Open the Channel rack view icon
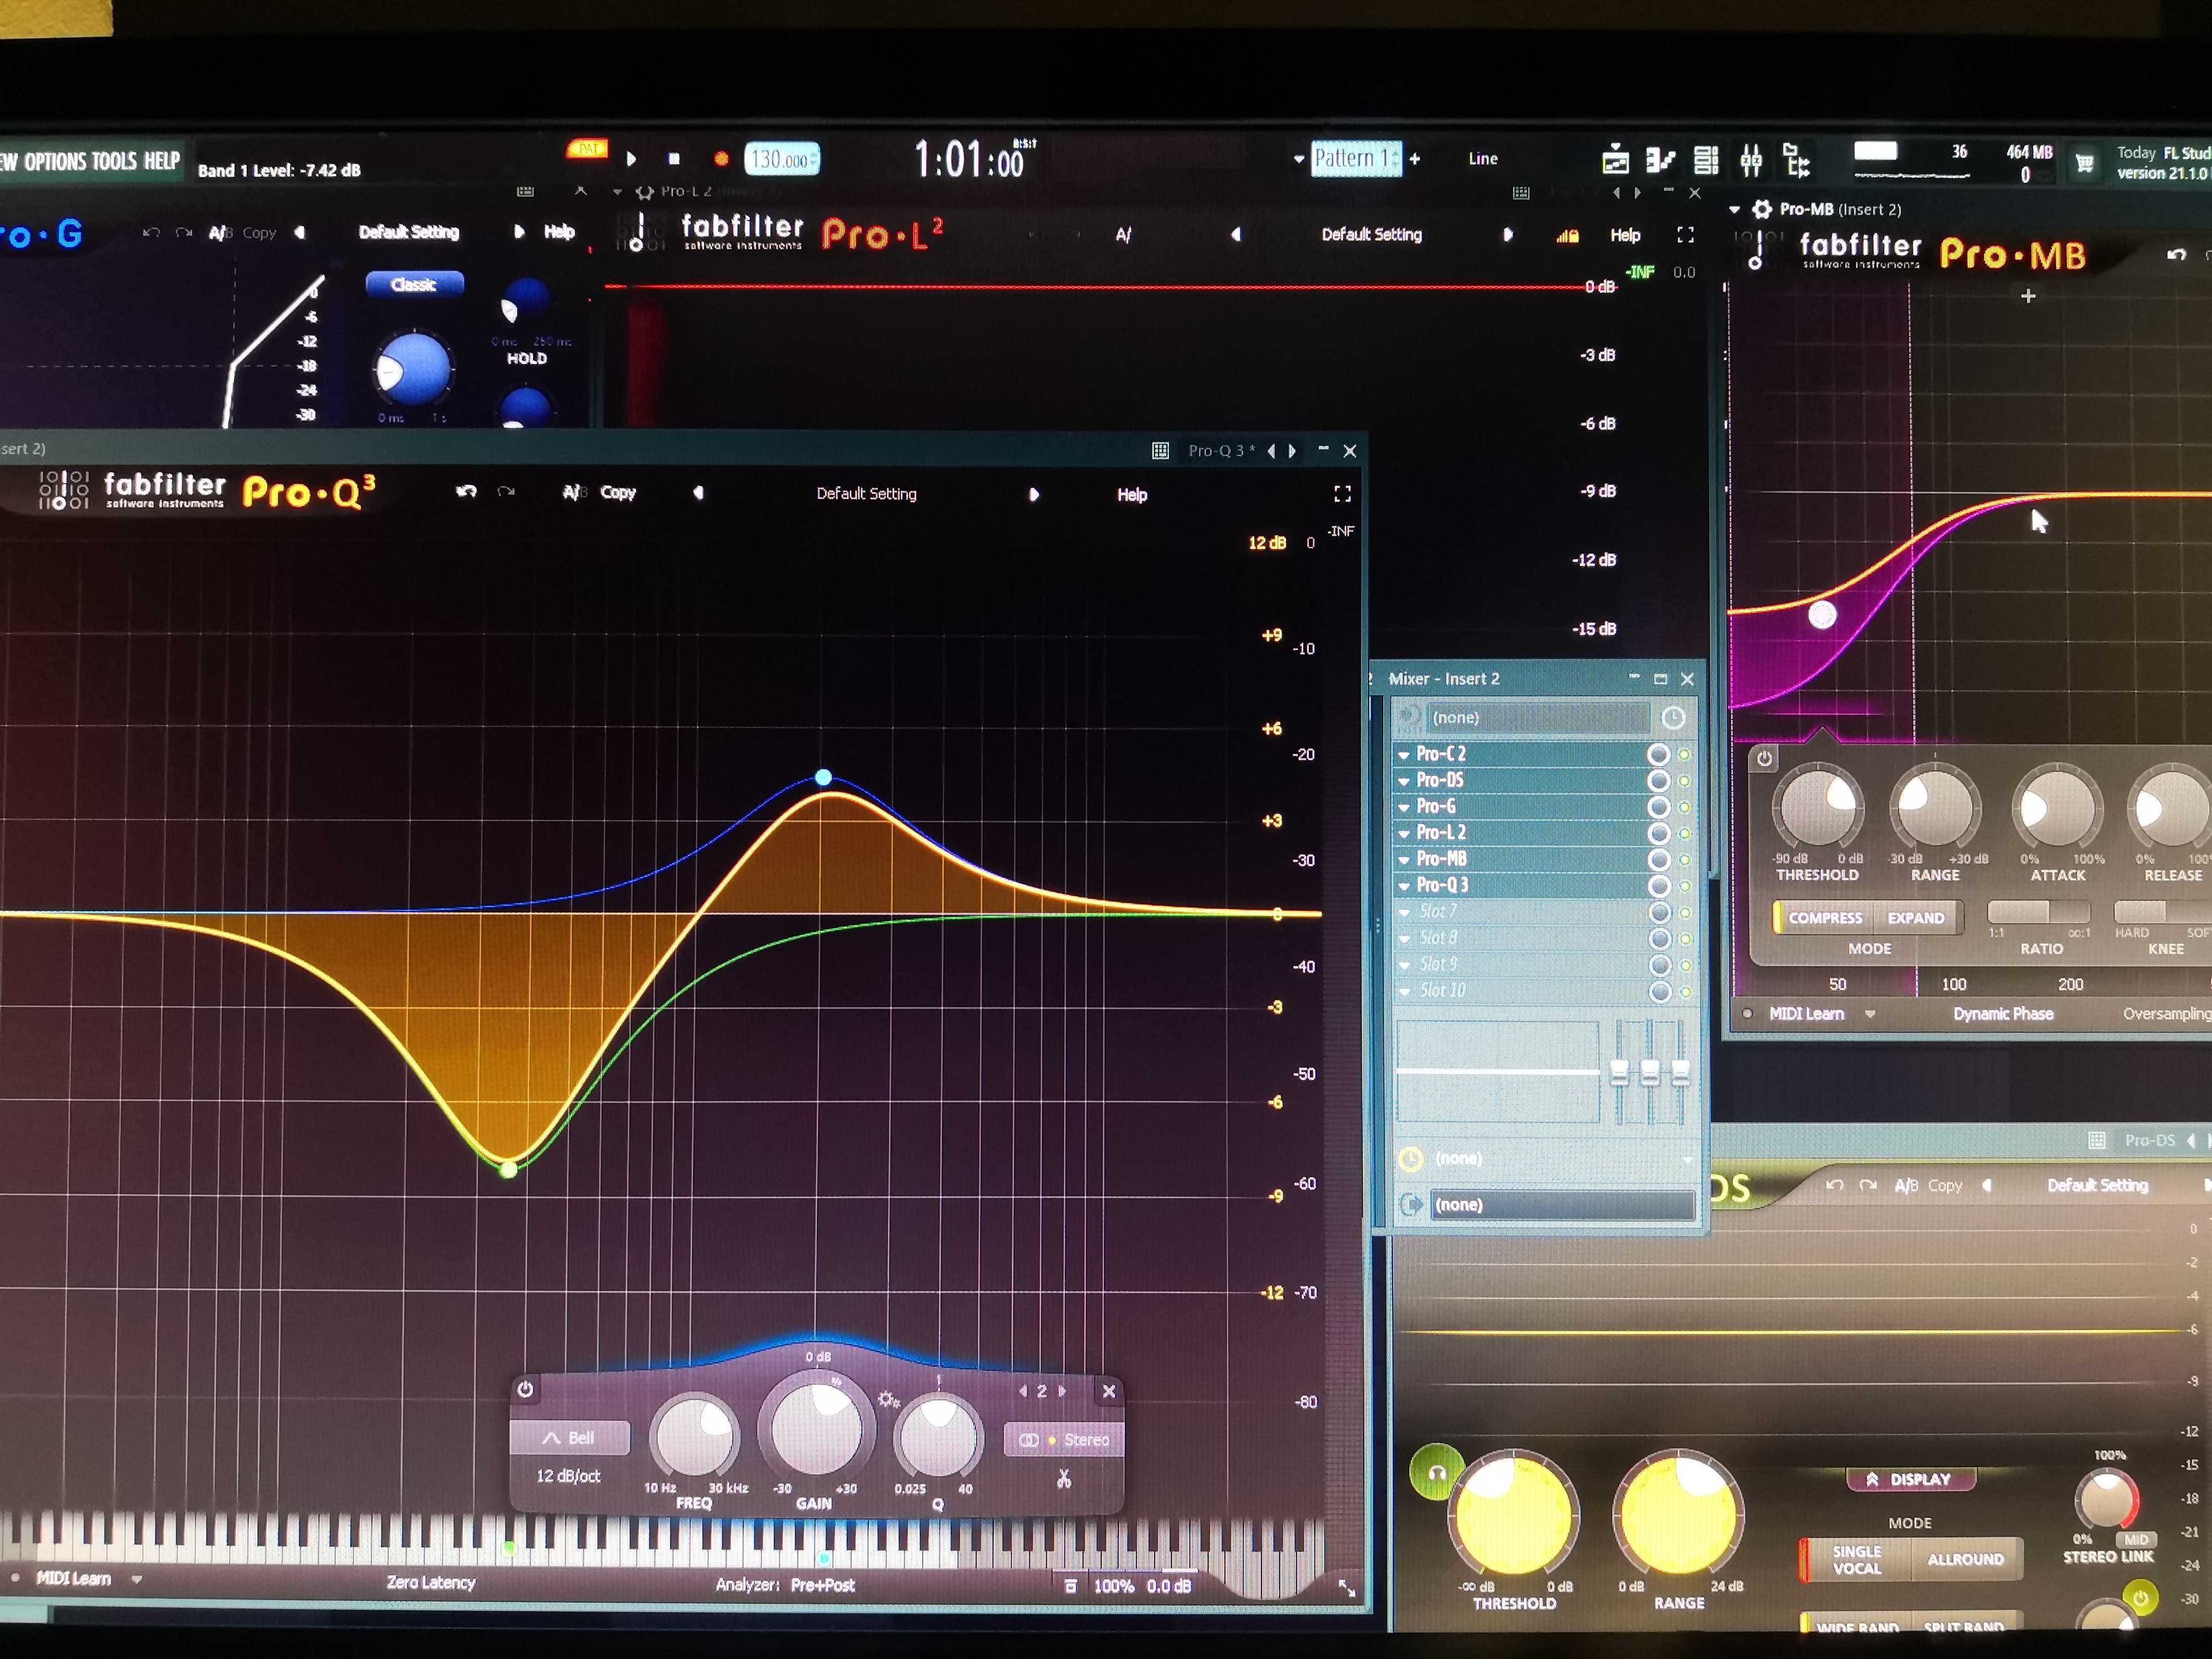This screenshot has width=2212, height=1659. point(1706,159)
